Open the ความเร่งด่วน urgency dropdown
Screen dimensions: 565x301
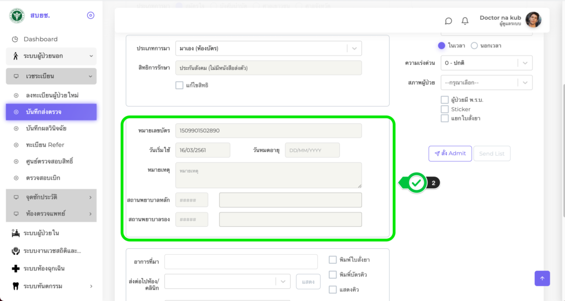coord(486,63)
